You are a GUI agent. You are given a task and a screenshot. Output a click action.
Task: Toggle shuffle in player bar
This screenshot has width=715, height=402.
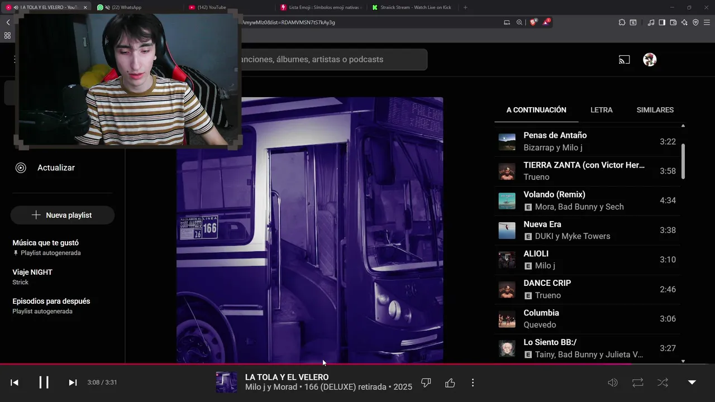pyautogui.click(x=662, y=382)
